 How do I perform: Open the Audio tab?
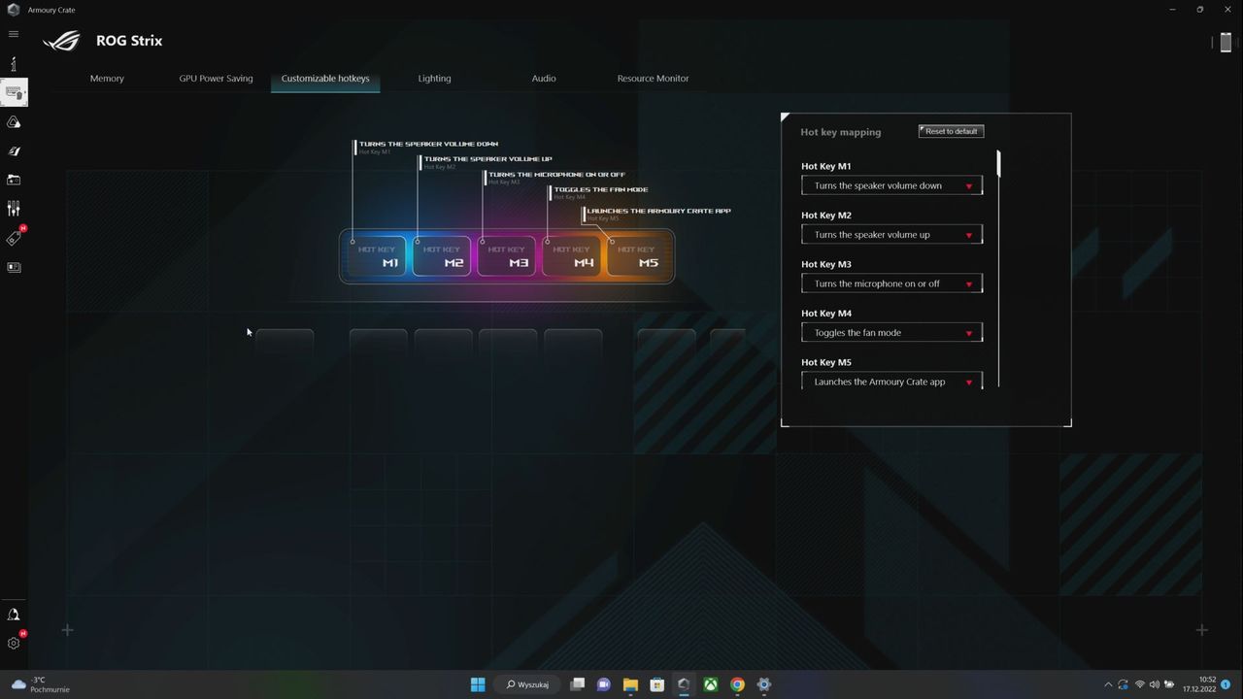[x=544, y=79]
